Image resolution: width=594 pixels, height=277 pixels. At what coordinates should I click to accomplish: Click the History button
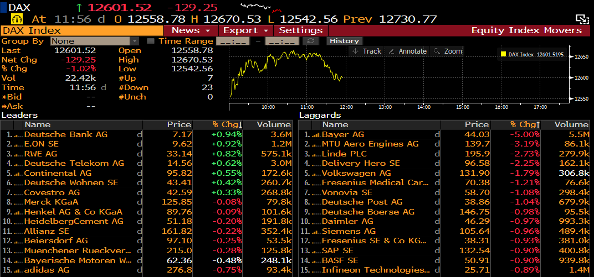(x=344, y=41)
